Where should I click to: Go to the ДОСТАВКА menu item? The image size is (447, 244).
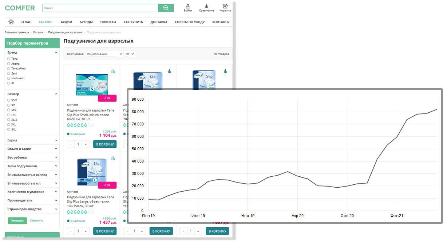pyautogui.click(x=159, y=22)
